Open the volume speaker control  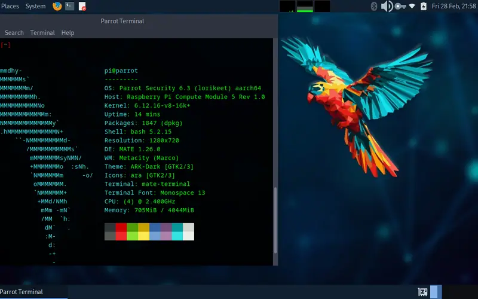tap(387, 6)
